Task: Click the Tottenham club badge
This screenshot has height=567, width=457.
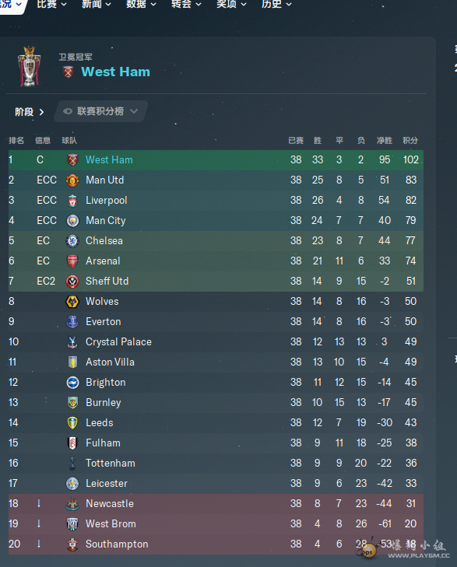Action: 72,464
